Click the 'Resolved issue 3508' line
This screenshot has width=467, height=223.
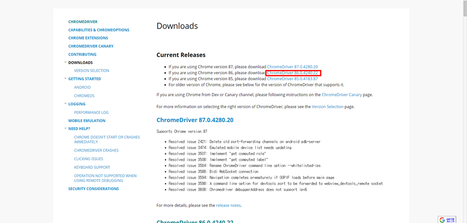pos(219,159)
